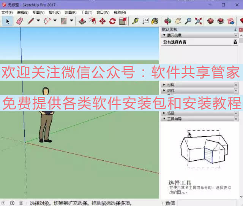Activate the Push/Pull tool
This screenshot has height=206, width=243.
click(x=82, y=21)
